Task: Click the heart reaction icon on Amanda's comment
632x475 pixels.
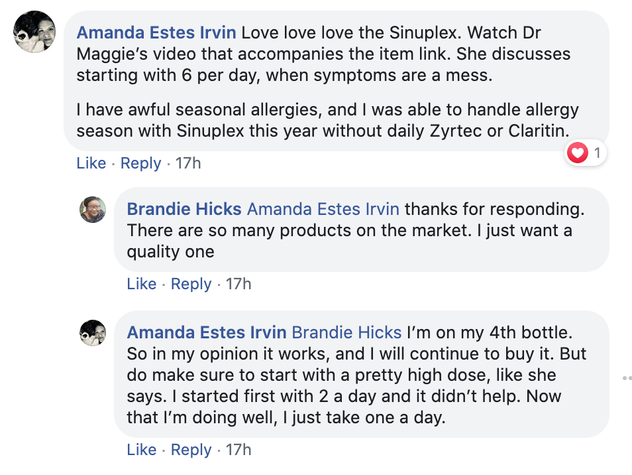Action: [578, 153]
